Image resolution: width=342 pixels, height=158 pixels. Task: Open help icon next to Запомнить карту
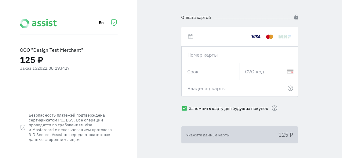point(274,108)
